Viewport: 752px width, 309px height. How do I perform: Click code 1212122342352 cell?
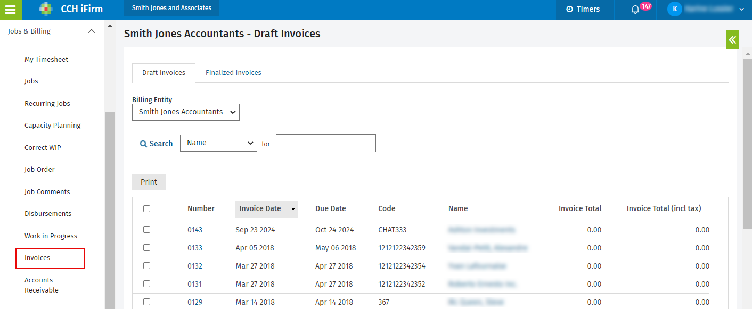click(402, 285)
